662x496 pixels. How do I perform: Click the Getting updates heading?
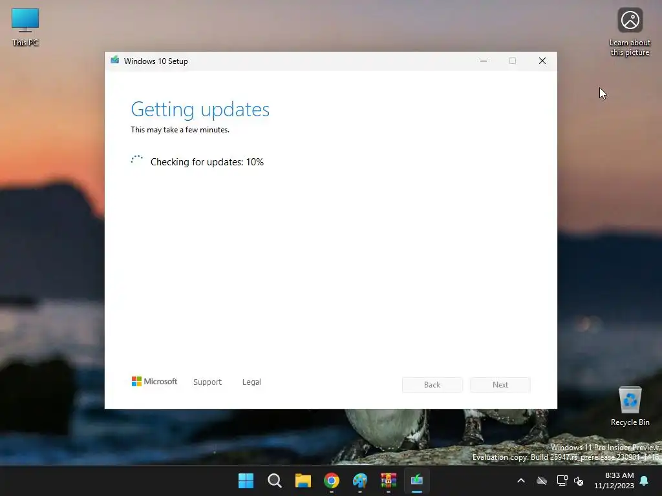[200, 109]
